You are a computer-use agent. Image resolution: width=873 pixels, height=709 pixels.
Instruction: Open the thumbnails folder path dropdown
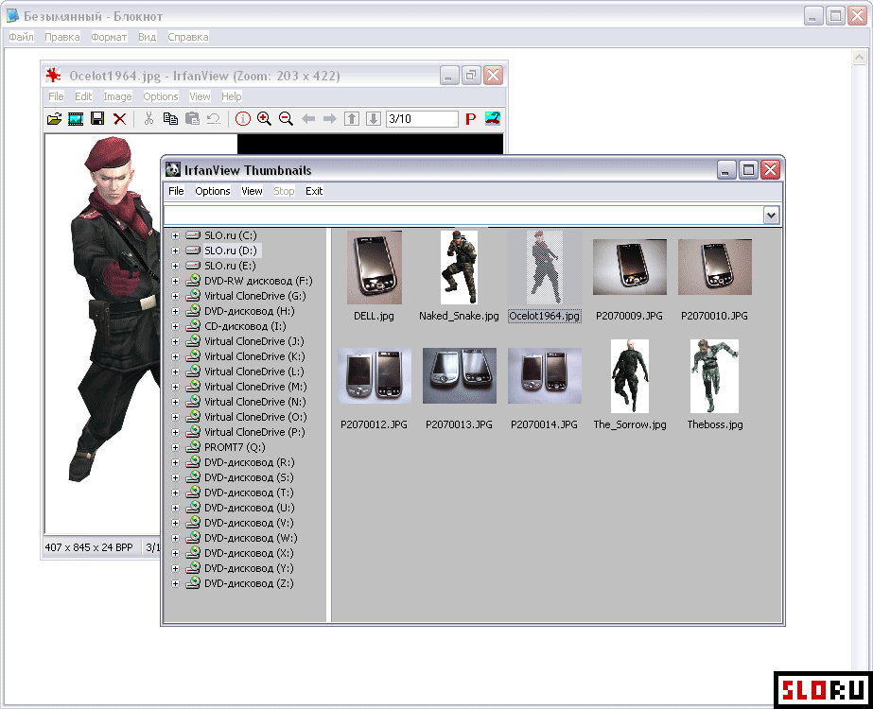point(771,216)
